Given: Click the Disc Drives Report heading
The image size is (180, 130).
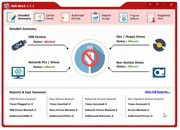Looking at the screenshot, I should [x=61, y=99].
